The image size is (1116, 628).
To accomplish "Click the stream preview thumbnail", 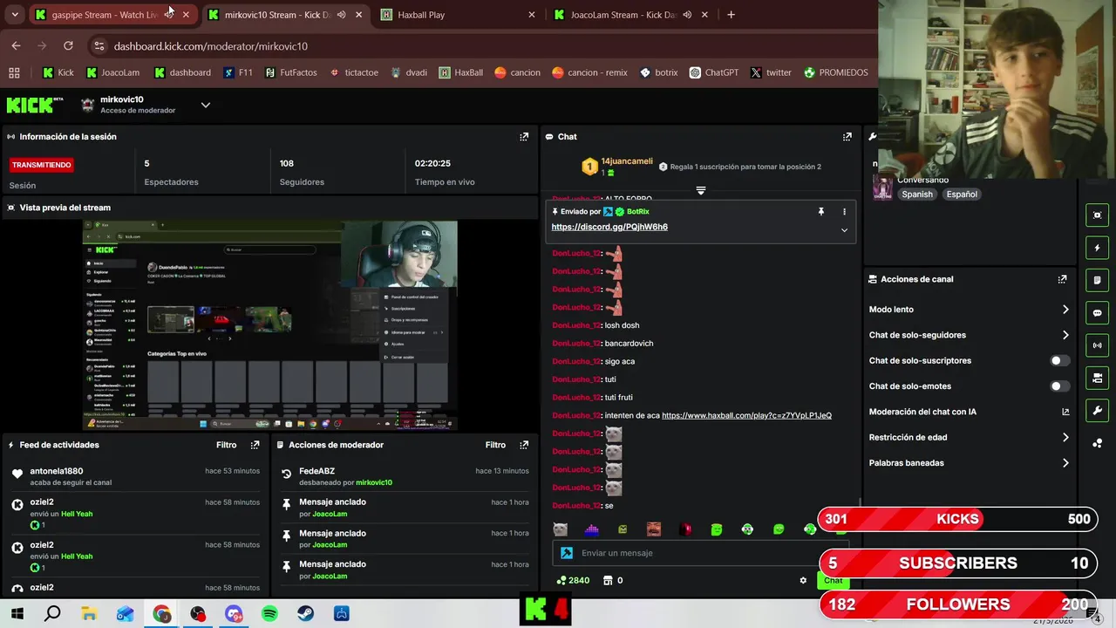I will (x=270, y=325).
